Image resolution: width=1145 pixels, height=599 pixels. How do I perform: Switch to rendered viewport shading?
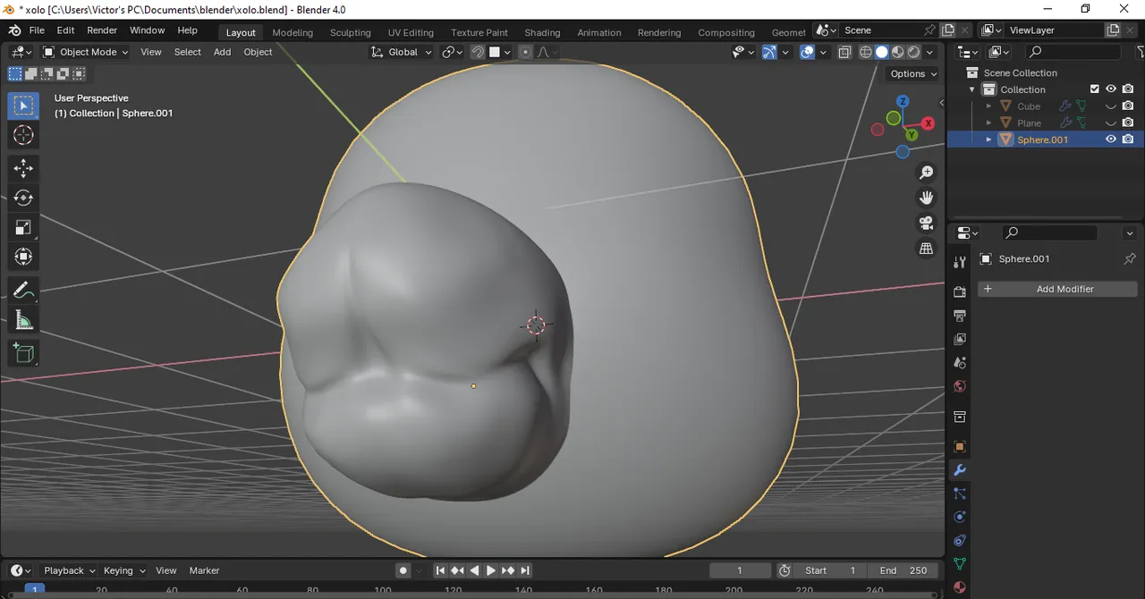click(914, 52)
